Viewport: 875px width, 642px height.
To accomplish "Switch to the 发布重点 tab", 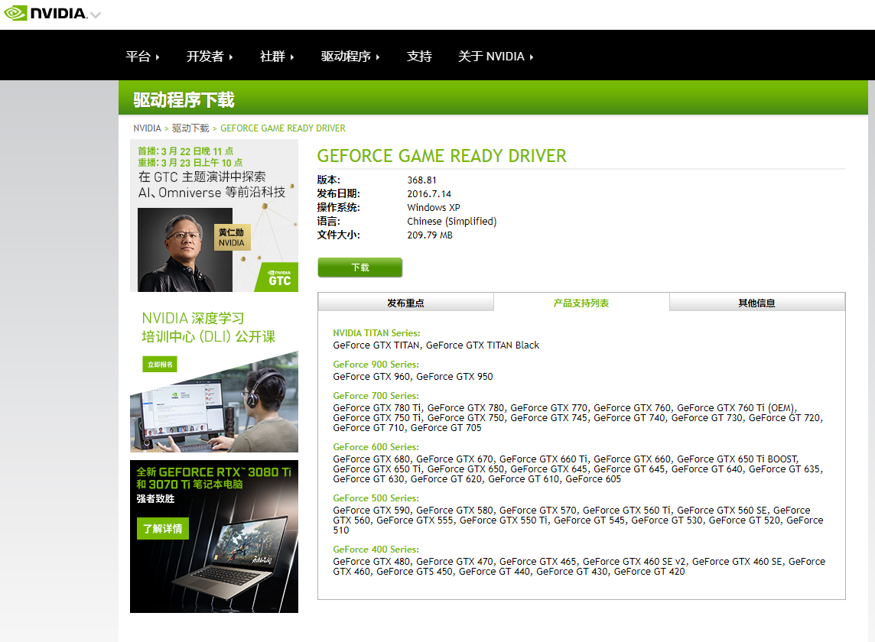I will coord(405,303).
